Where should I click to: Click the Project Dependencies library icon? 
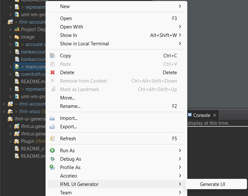click(17, 29)
